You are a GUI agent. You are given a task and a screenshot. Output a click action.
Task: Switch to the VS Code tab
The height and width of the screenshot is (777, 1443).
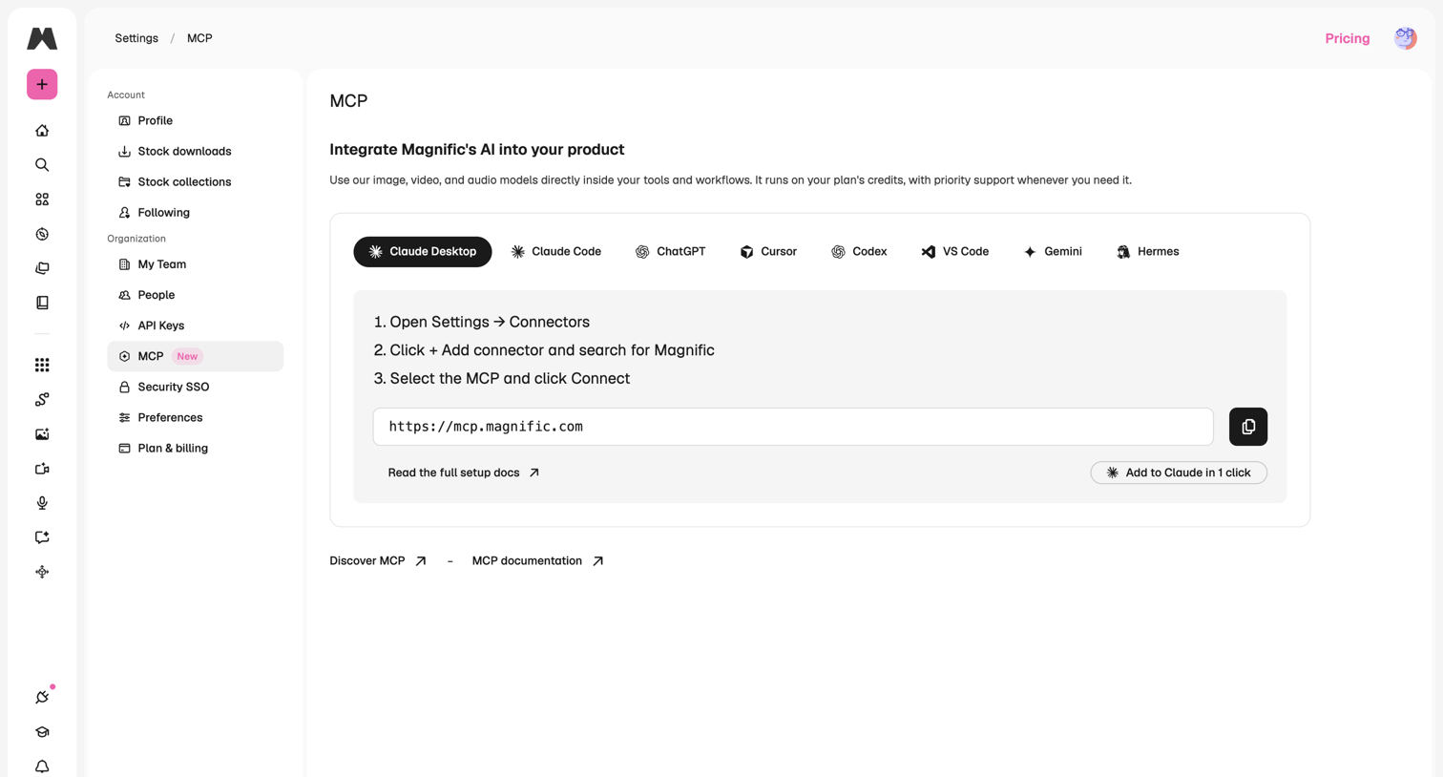[955, 252]
